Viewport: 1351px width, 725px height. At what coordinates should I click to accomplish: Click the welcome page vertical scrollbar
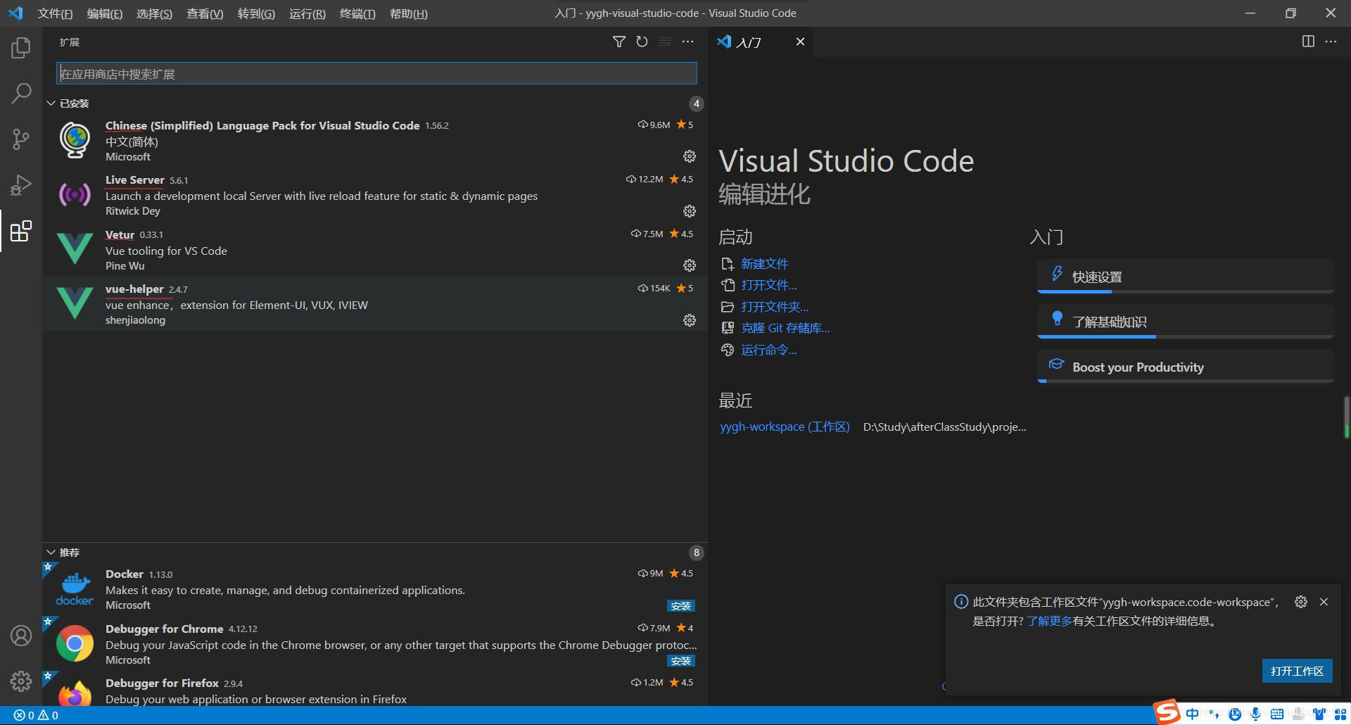point(1346,417)
